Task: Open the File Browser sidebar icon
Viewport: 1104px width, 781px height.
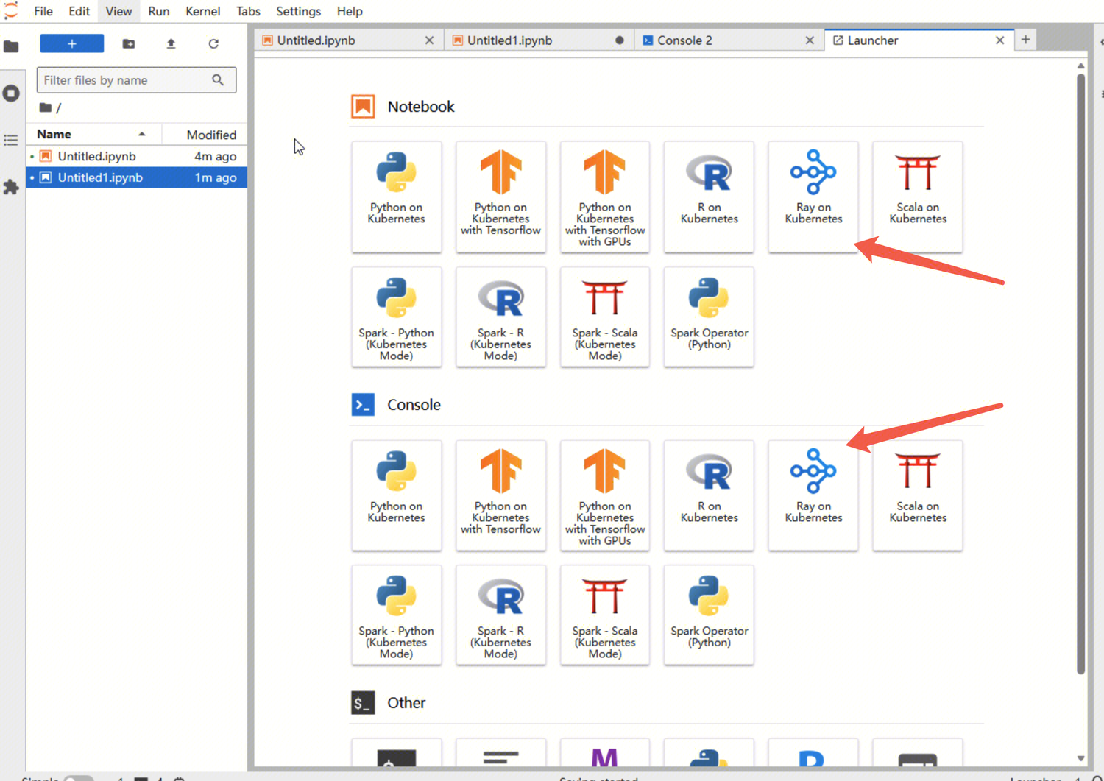Action: click(11, 46)
